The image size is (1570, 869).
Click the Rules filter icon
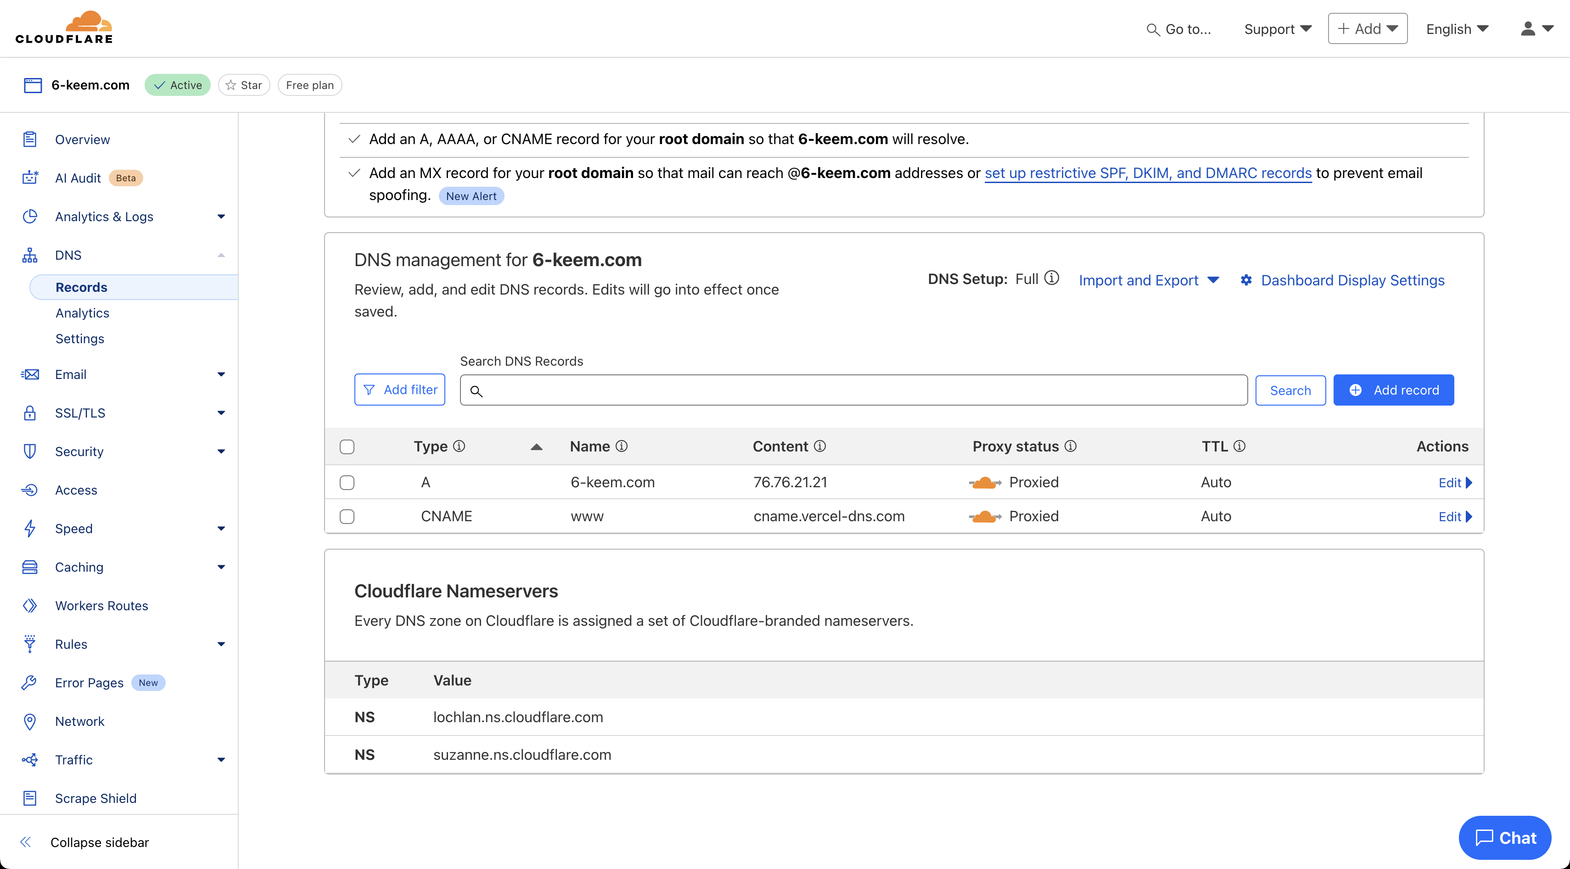pyautogui.click(x=30, y=644)
